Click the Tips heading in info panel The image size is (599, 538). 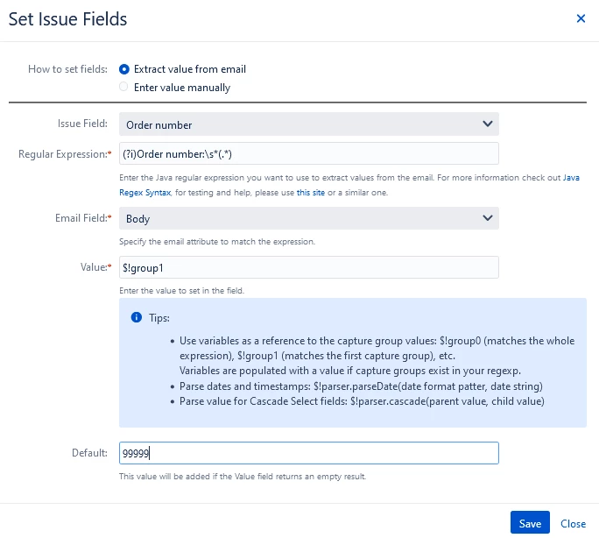[x=159, y=318]
